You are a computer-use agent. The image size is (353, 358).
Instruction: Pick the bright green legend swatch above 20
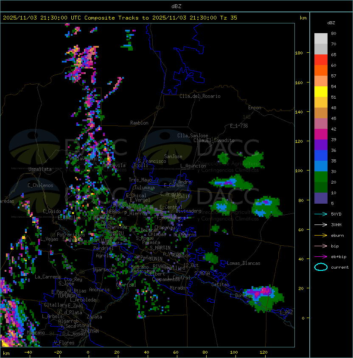click(x=321, y=177)
